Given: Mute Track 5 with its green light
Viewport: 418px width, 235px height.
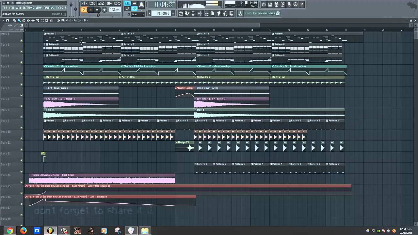Looking at the screenshot, I should pyautogui.click(x=22, y=84).
